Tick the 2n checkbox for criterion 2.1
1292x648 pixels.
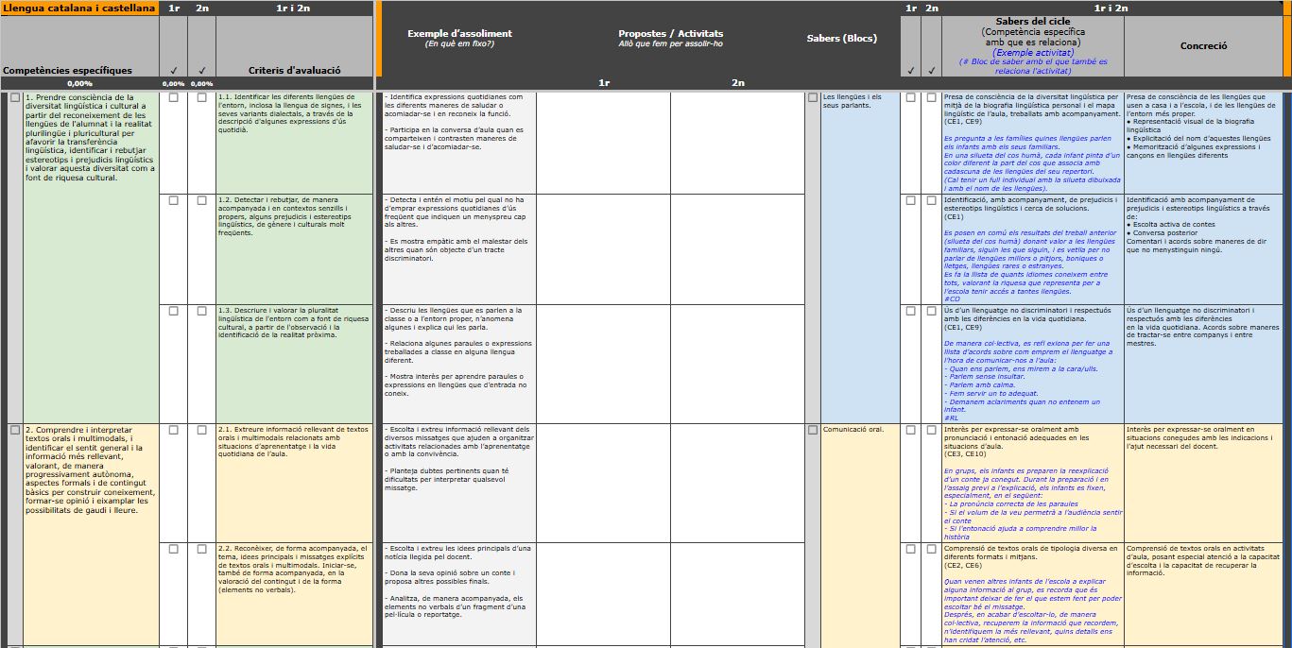point(201,430)
